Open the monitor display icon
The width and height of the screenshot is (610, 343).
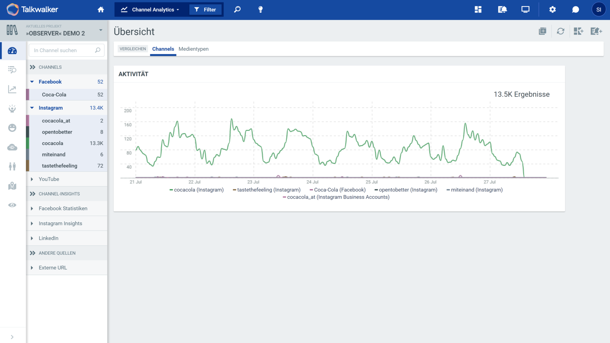tap(525, 10)
